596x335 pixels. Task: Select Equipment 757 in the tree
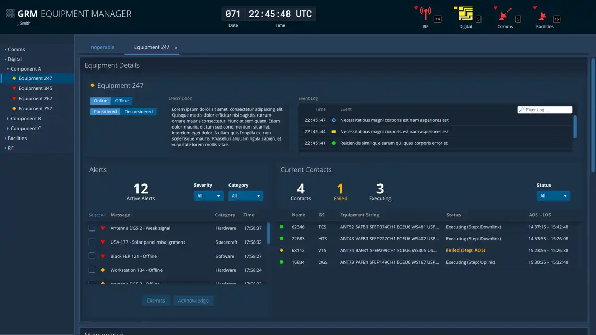36,108
